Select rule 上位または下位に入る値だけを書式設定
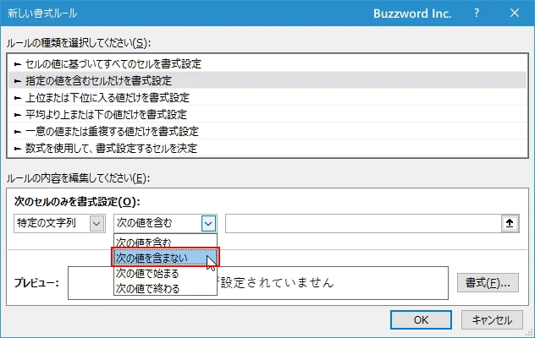This screenshot has width=535, height=338. click(267, 97)
